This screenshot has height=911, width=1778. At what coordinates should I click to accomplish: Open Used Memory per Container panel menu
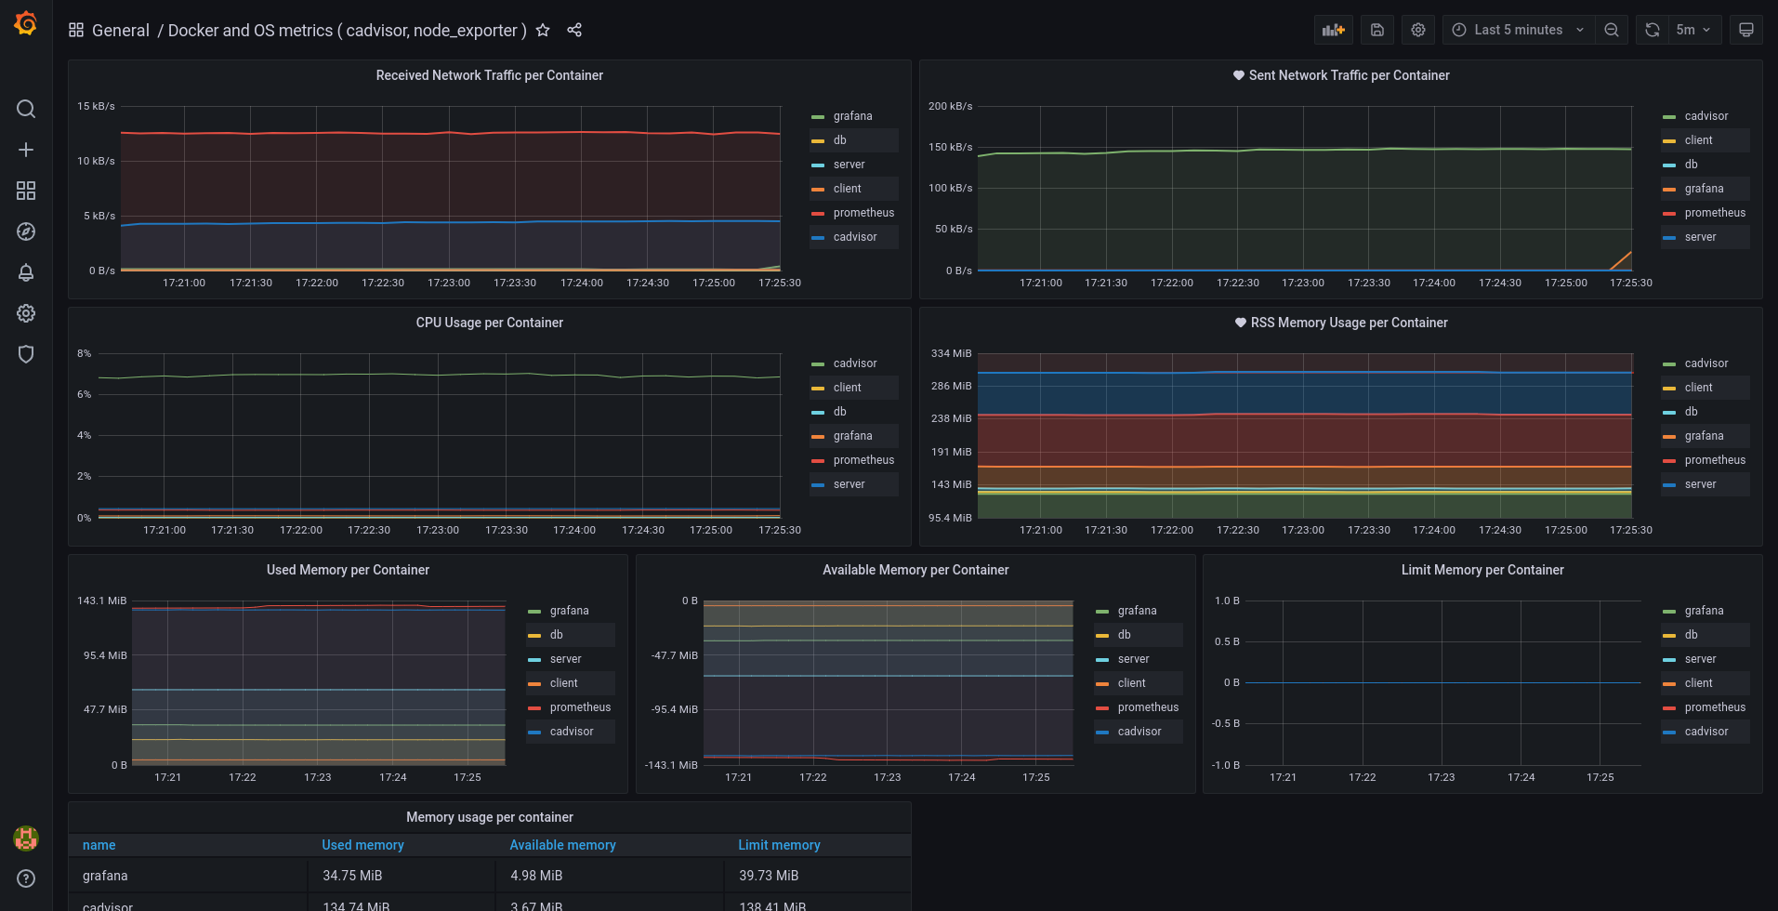tap(348, 570)
